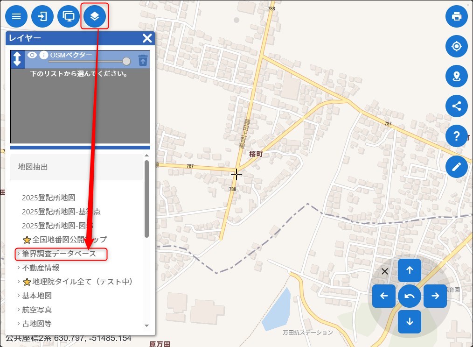The width and height of the screenshot is (473, 347).
Task: Delete the OSM vector layer
Action: (143, 60)
